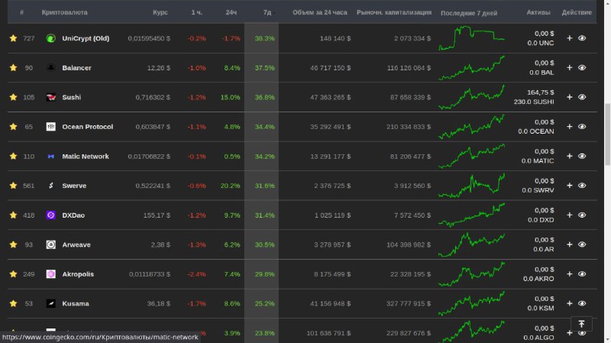Open the DXDao coin link
611x343 pixels.
coord(73,215)
